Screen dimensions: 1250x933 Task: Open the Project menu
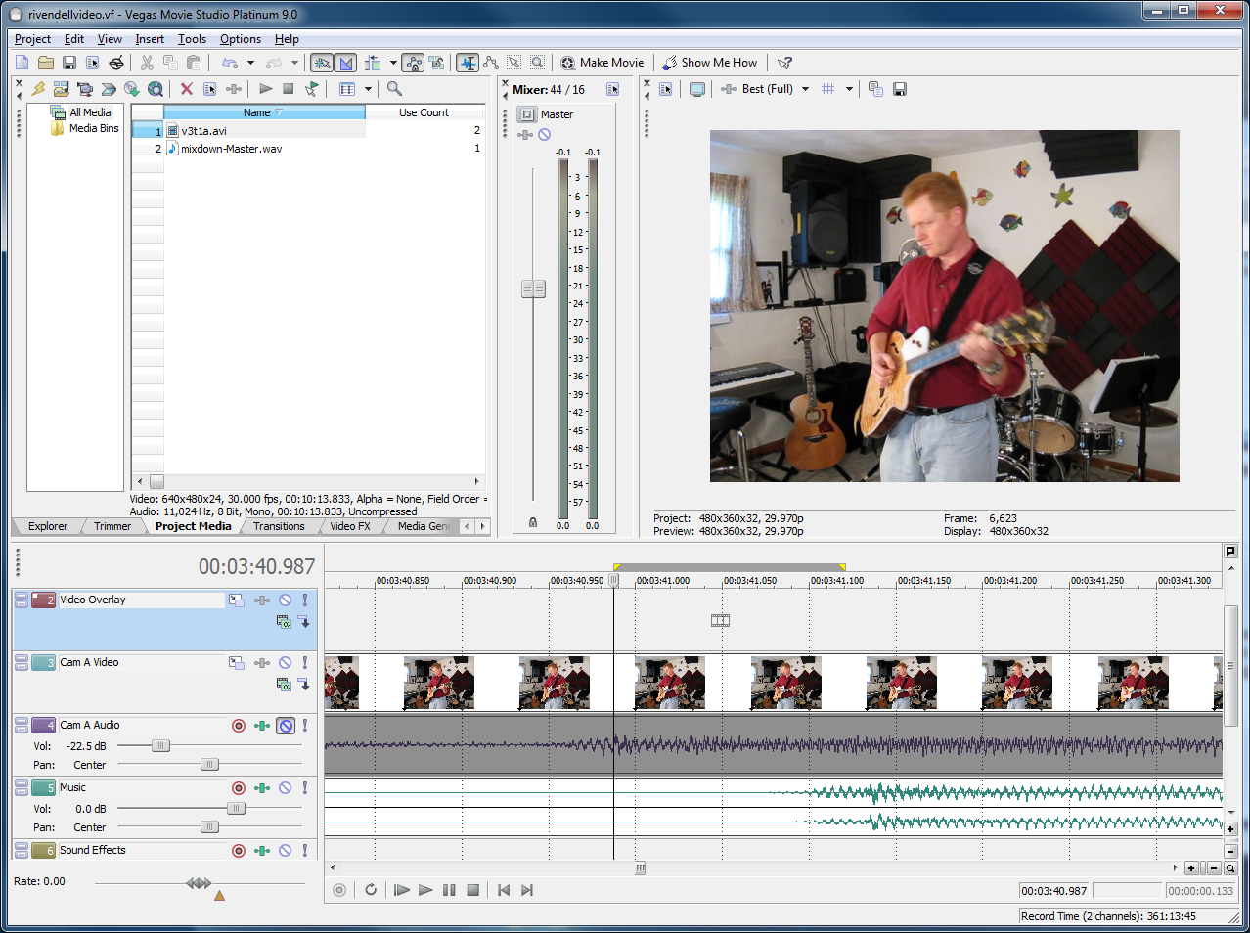click(x=32, y=39)
